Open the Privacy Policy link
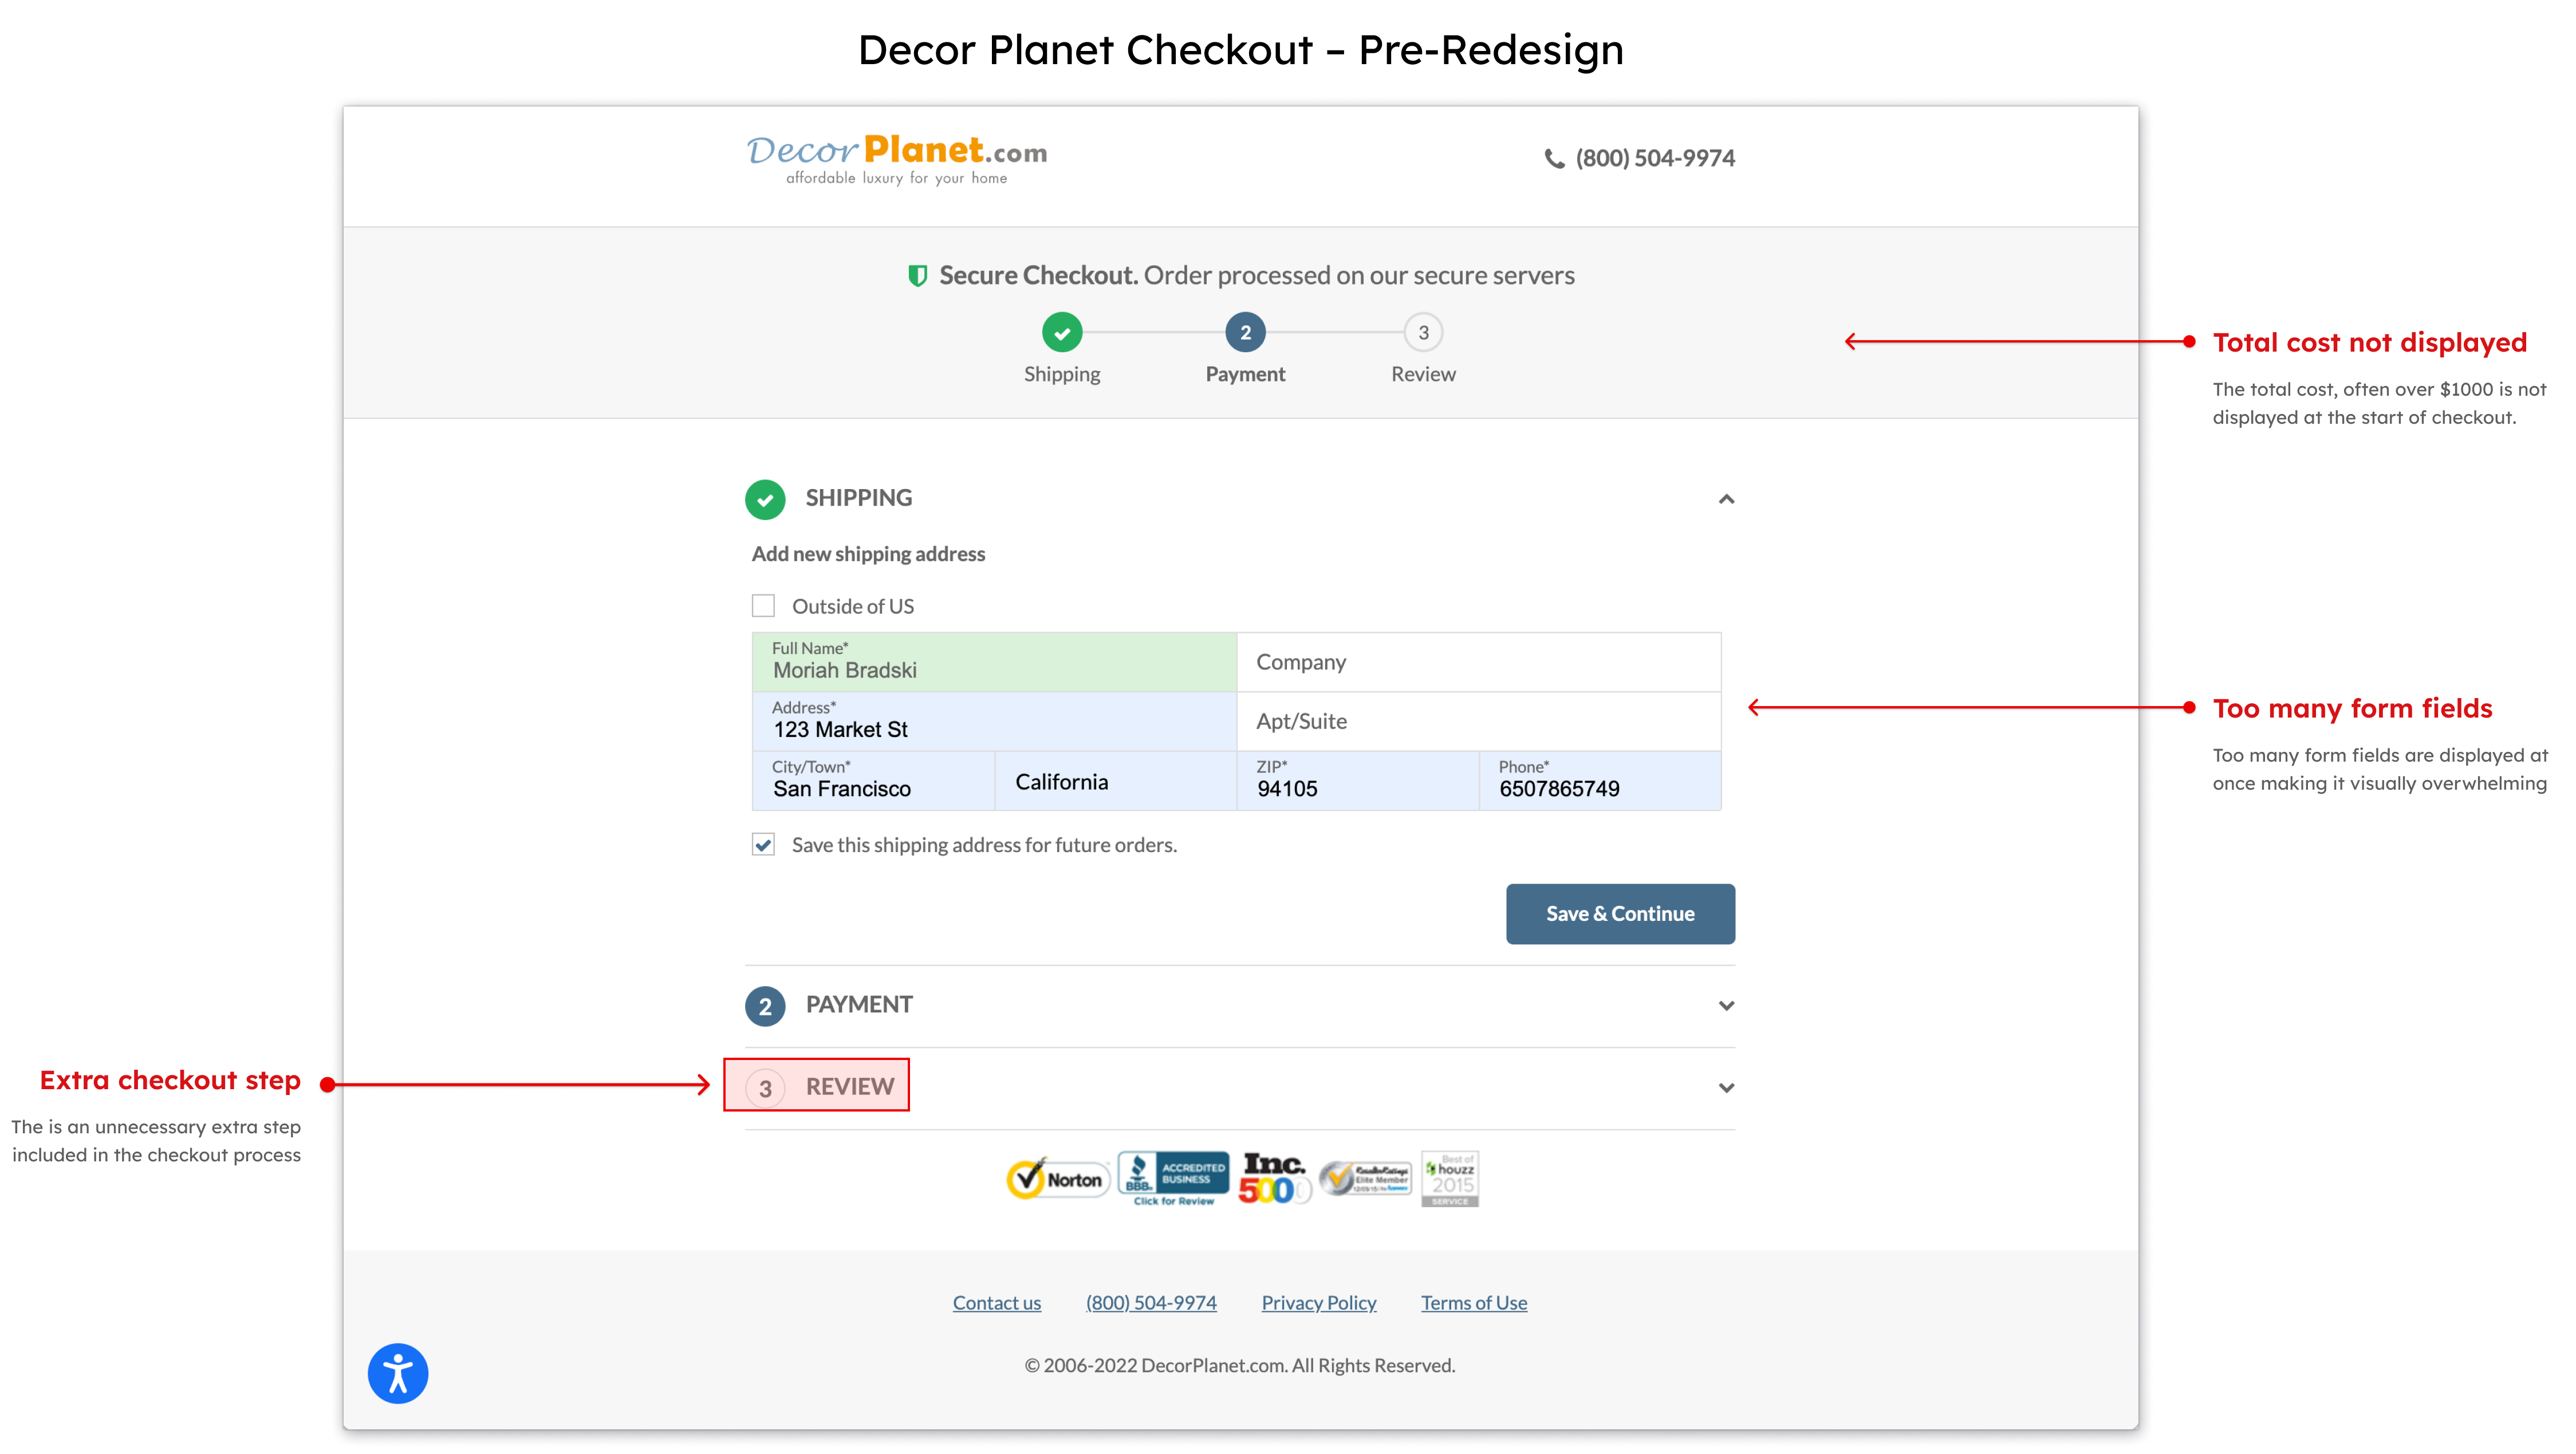 pyautogui.click(x=1318, y=1302)
